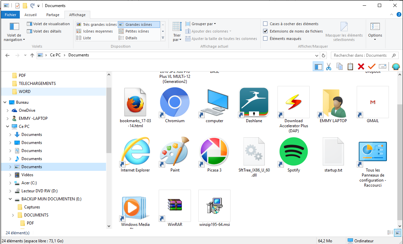Enable Éléments masqués checkbox
This screenshot has width=403, height=244.
tap(265, 39)
